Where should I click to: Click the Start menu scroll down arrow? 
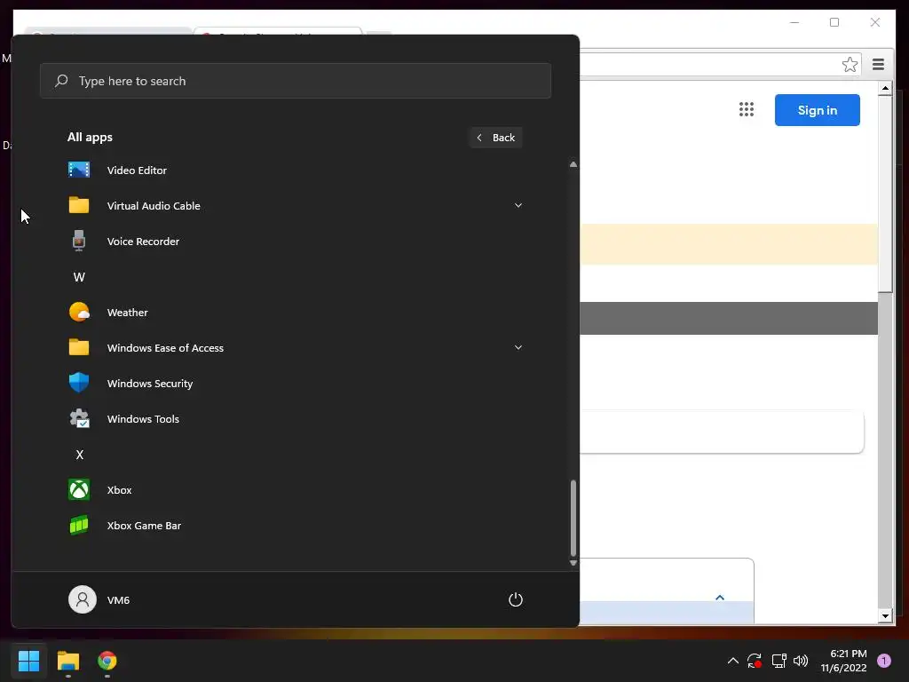(x=573, y=562)
